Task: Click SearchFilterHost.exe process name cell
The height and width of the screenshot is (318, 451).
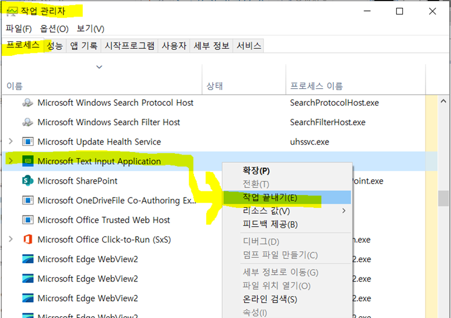Action: tap(328, 122)
